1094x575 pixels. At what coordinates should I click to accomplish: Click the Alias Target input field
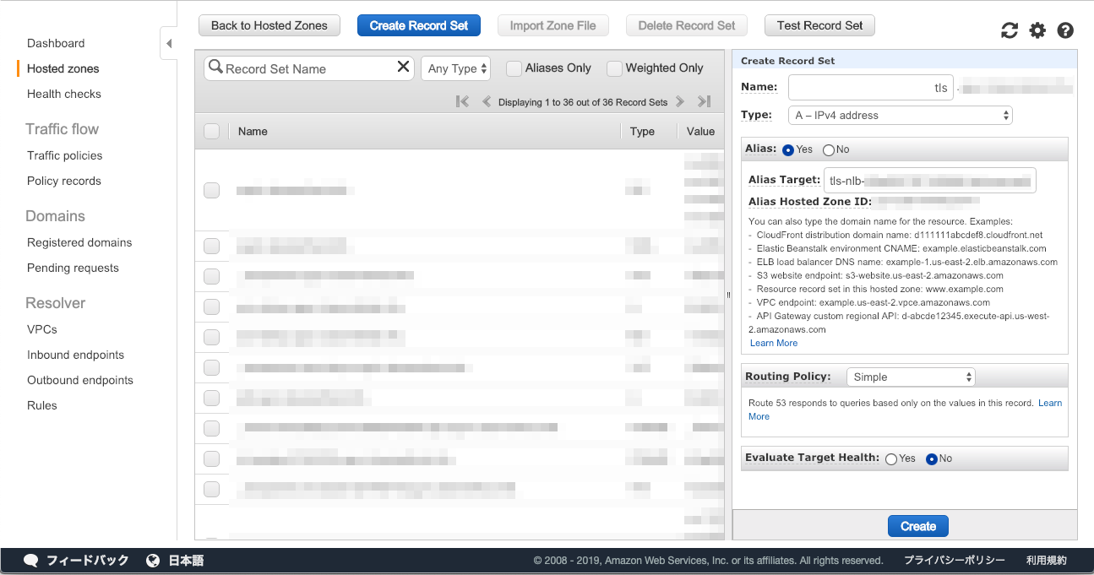929,180
